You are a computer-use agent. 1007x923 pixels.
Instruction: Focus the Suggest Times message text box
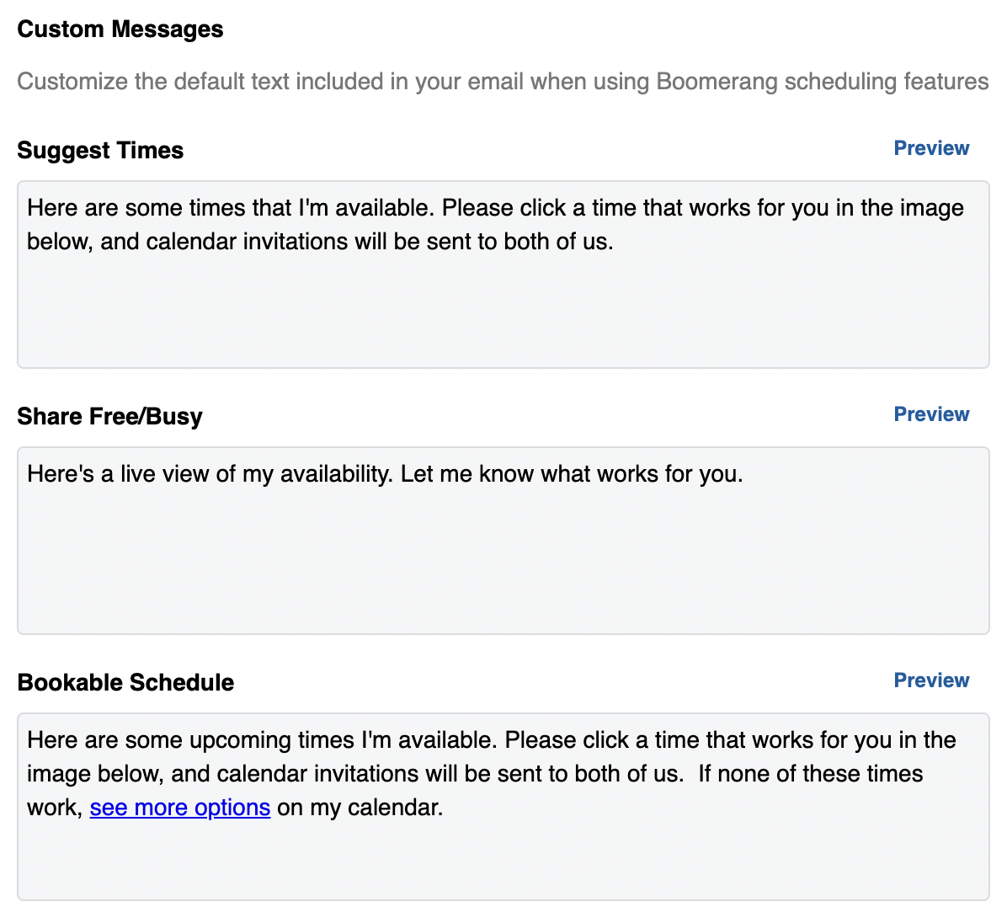coord(503,312)
